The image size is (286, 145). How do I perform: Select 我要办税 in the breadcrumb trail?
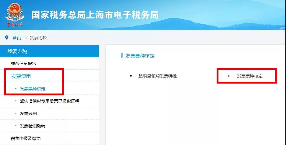pyautogui.click(x=39, y=38)
